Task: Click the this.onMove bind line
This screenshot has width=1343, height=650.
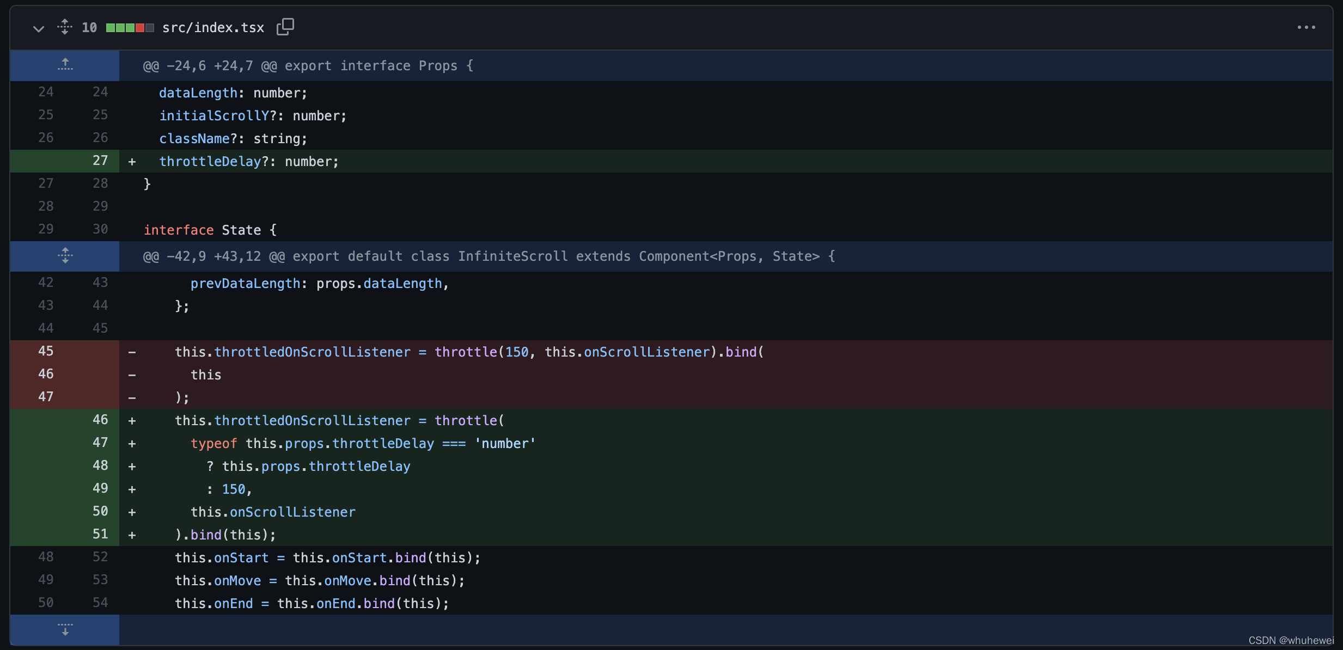Action: pyautogui.click(x=726, y=580)
